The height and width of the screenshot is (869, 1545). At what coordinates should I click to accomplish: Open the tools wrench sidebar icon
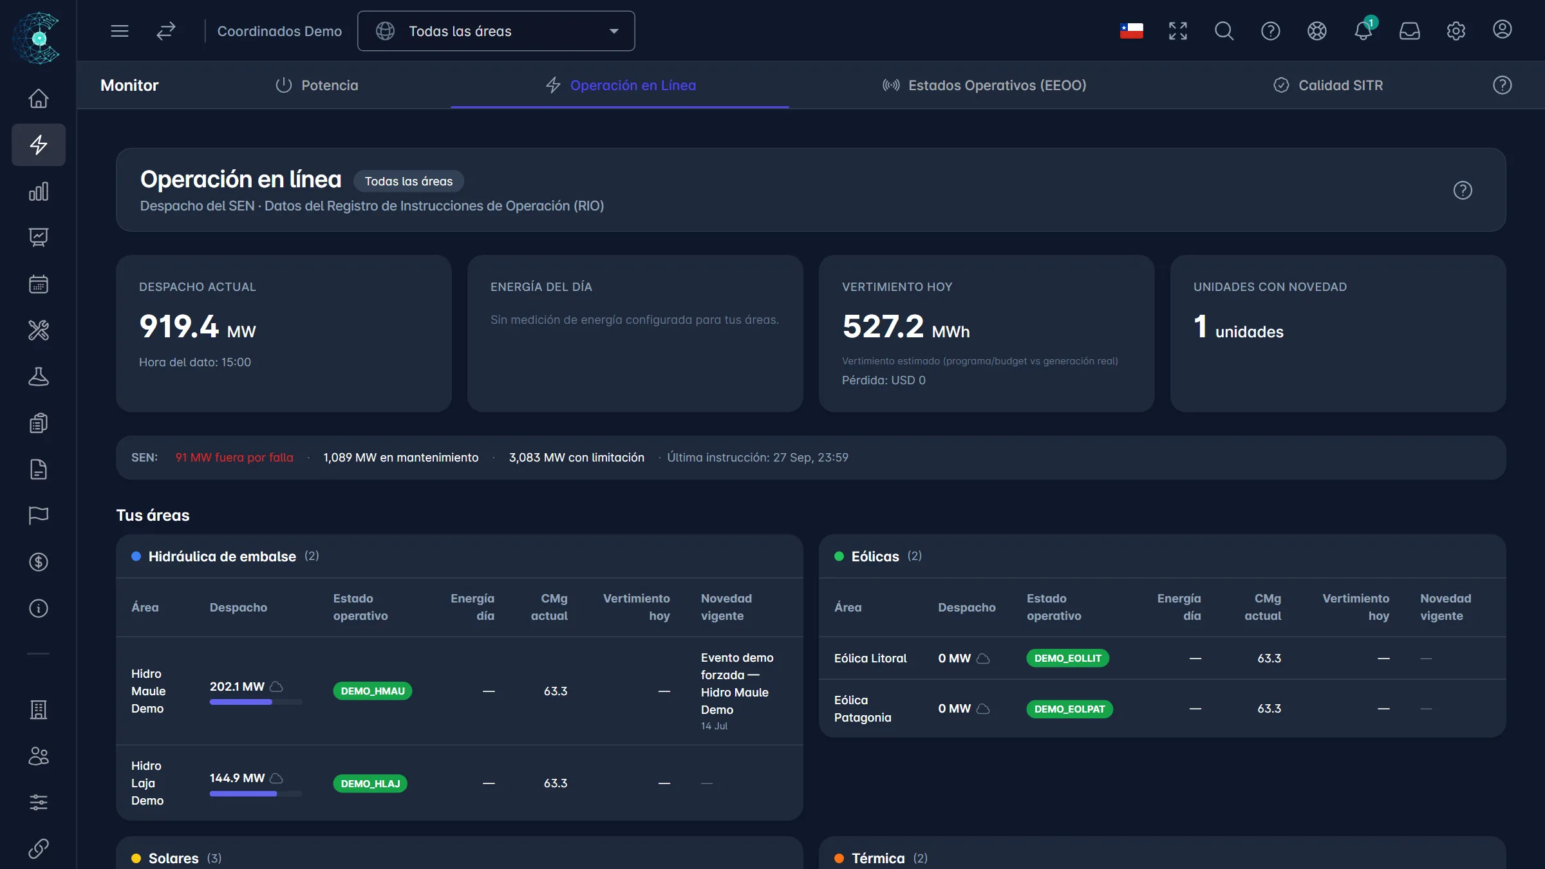pos(39,330)
